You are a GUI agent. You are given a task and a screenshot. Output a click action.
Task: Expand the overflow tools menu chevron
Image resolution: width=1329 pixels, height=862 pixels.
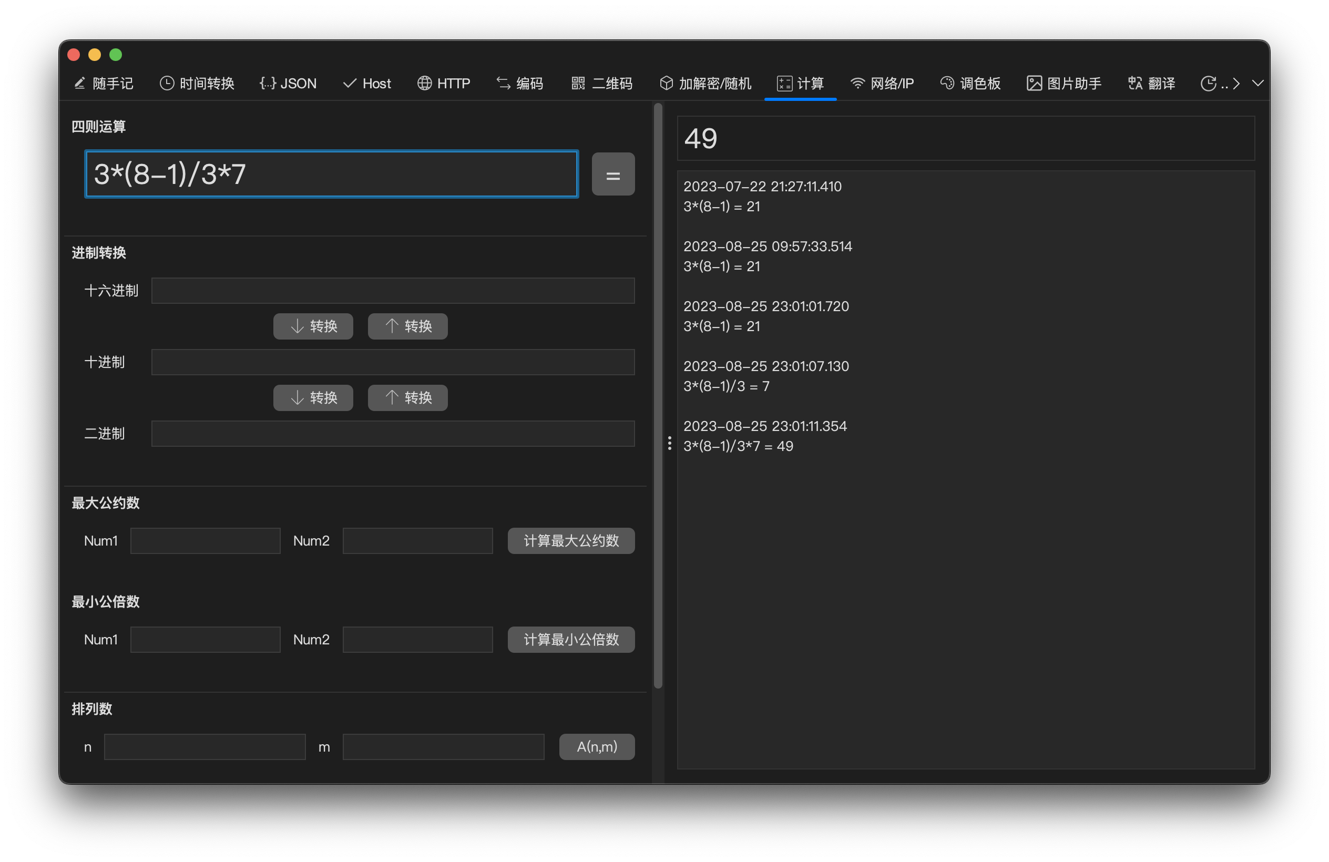pos(1258,83)
